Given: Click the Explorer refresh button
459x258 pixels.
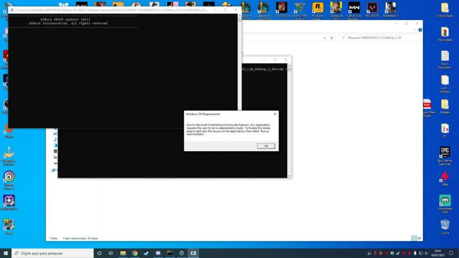Looking at the screenshot, I should [x=332, y=38].
